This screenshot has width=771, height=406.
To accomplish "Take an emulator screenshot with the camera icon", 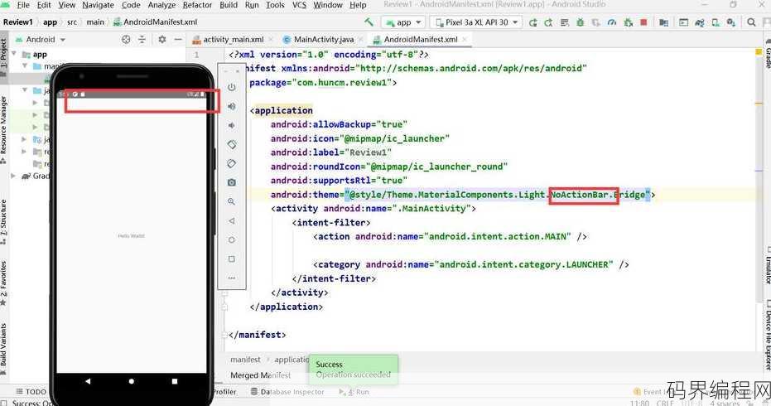I will coord(232,182).
